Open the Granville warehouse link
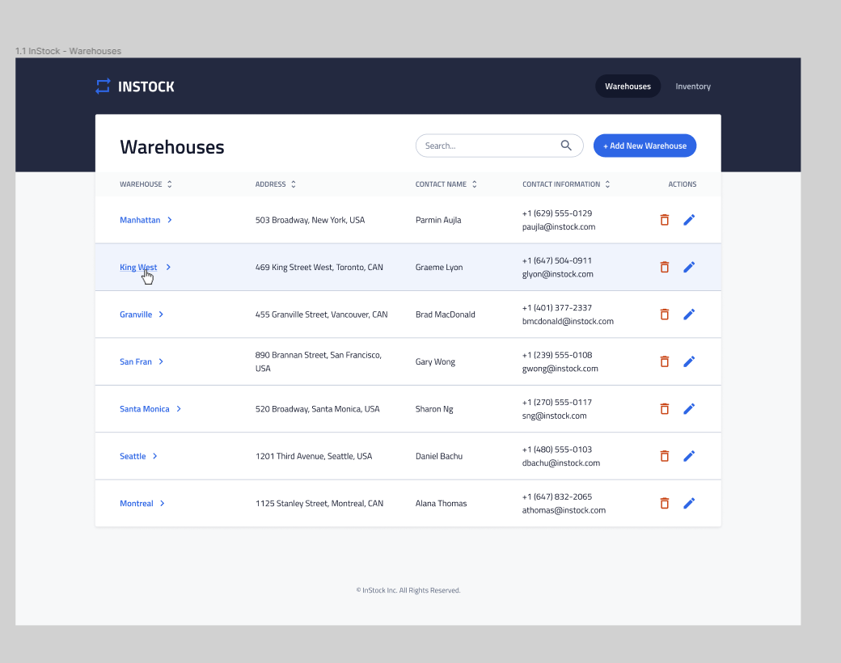 pyautogui.click(x=135, y=314)
